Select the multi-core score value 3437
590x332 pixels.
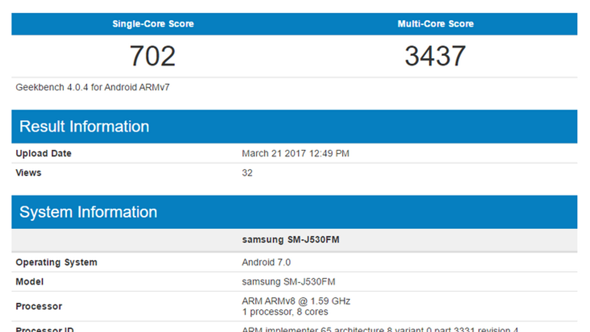435,56
